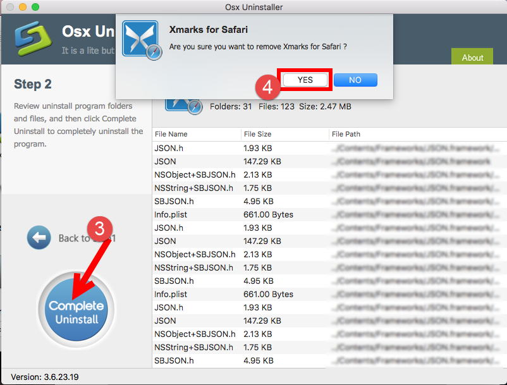The height and width of the screenshot is (385, 507).
Task: Click the round Complete Uninstall icon
Action: tap(76, 309)
